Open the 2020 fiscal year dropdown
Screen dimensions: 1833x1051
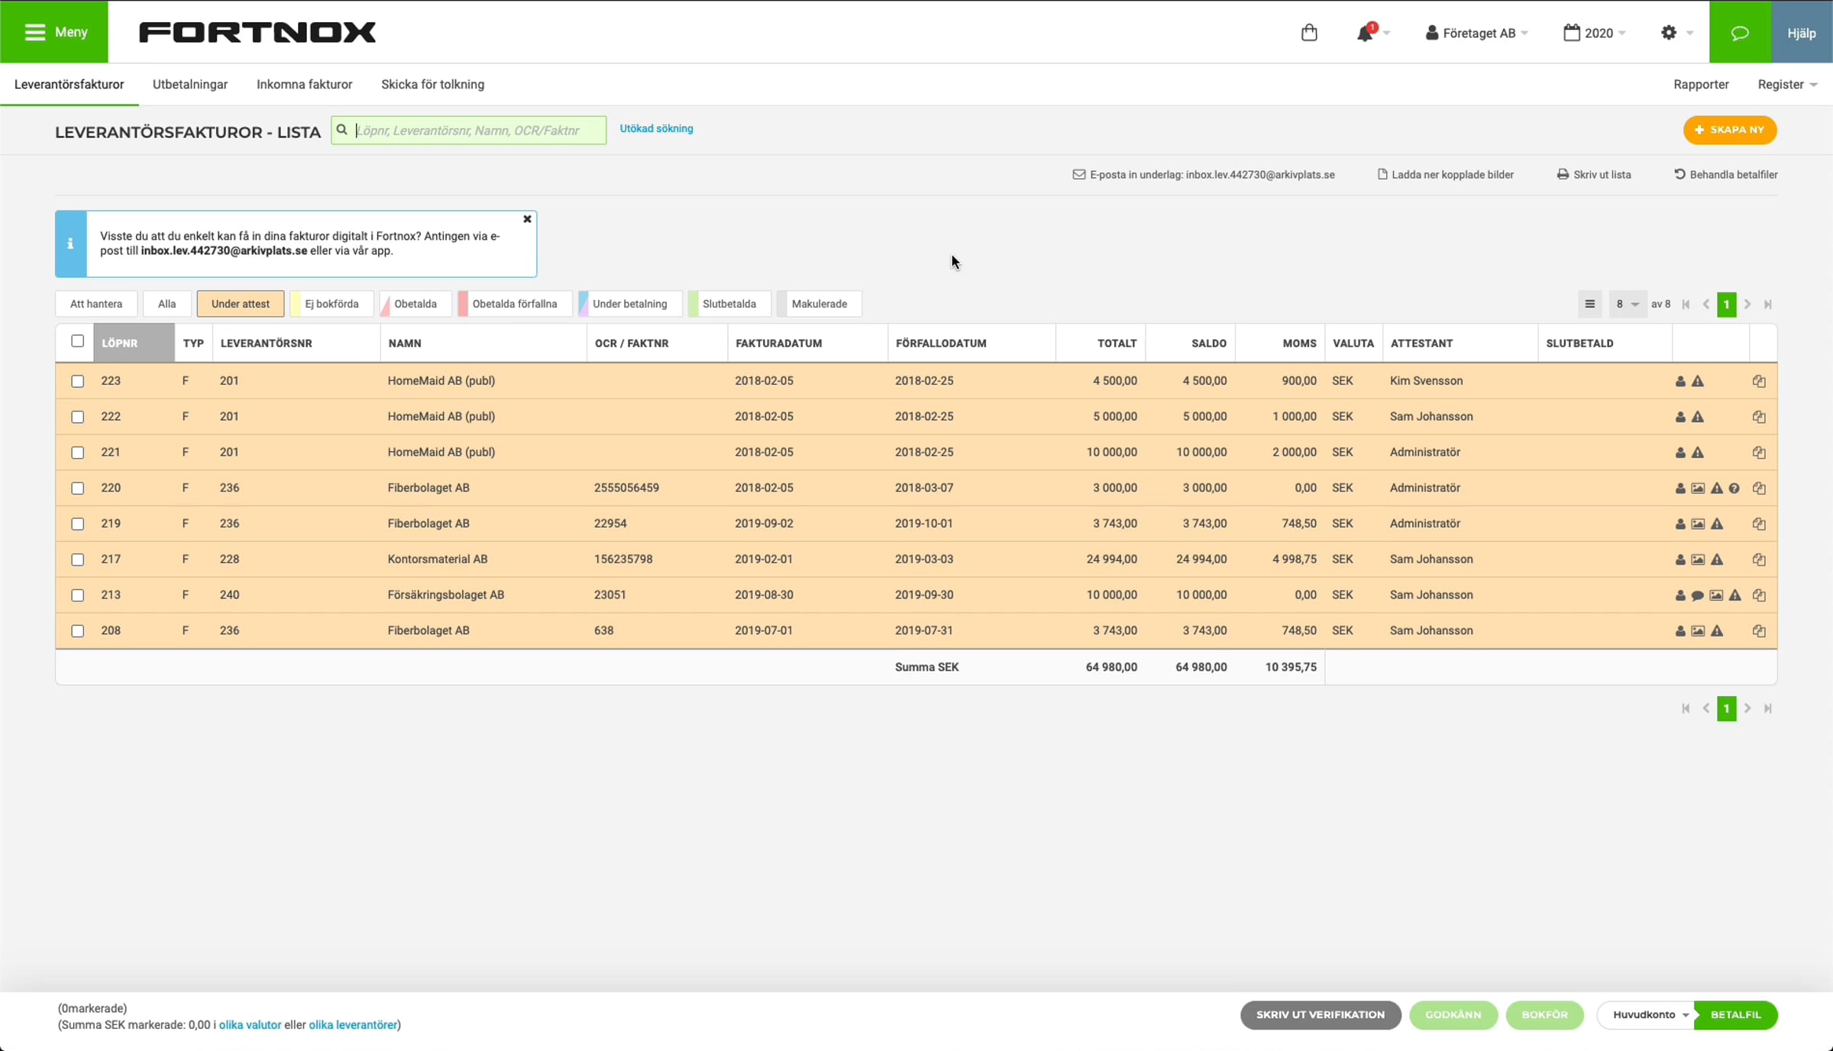tap(1594, 33)
